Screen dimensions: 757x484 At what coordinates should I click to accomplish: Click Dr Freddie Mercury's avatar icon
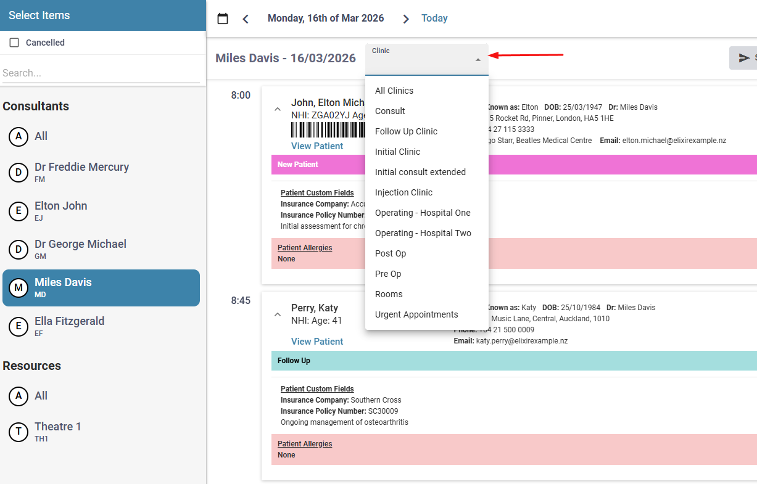tap(19, 173)
